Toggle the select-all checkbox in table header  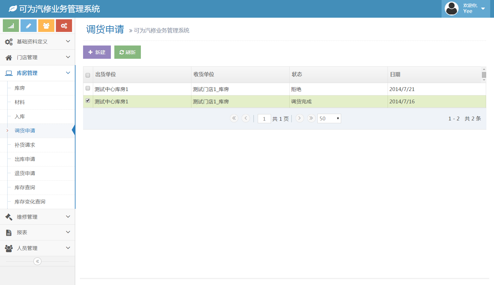point(88,75)
